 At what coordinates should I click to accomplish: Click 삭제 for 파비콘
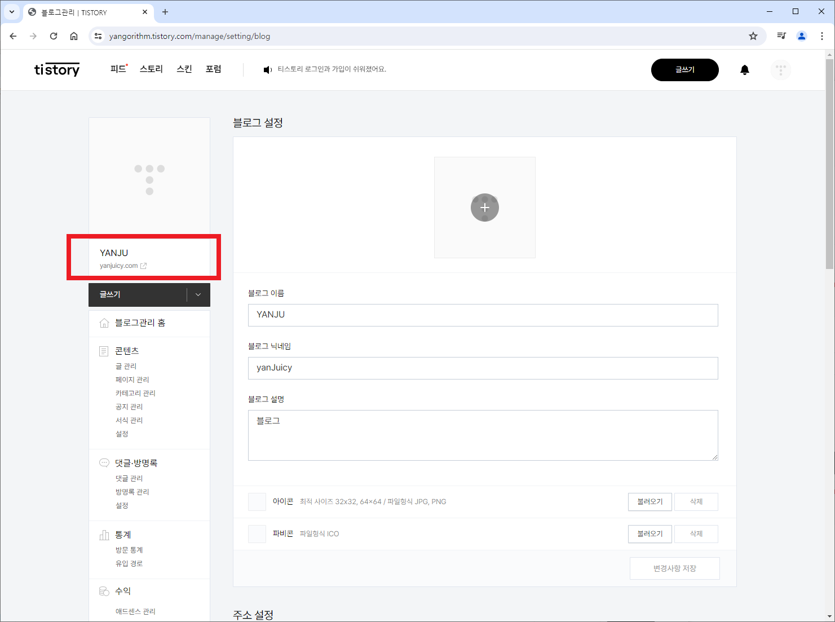click(x=696, y=534)
